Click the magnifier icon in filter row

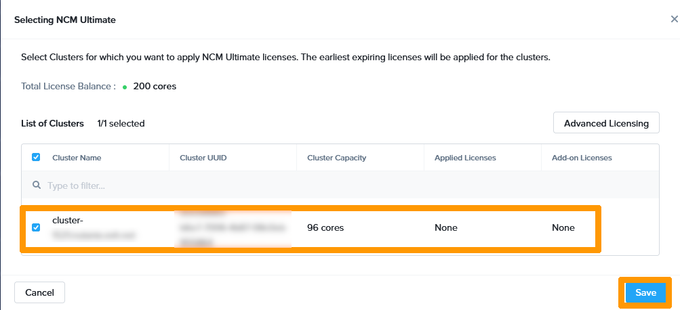pos(37,185)
